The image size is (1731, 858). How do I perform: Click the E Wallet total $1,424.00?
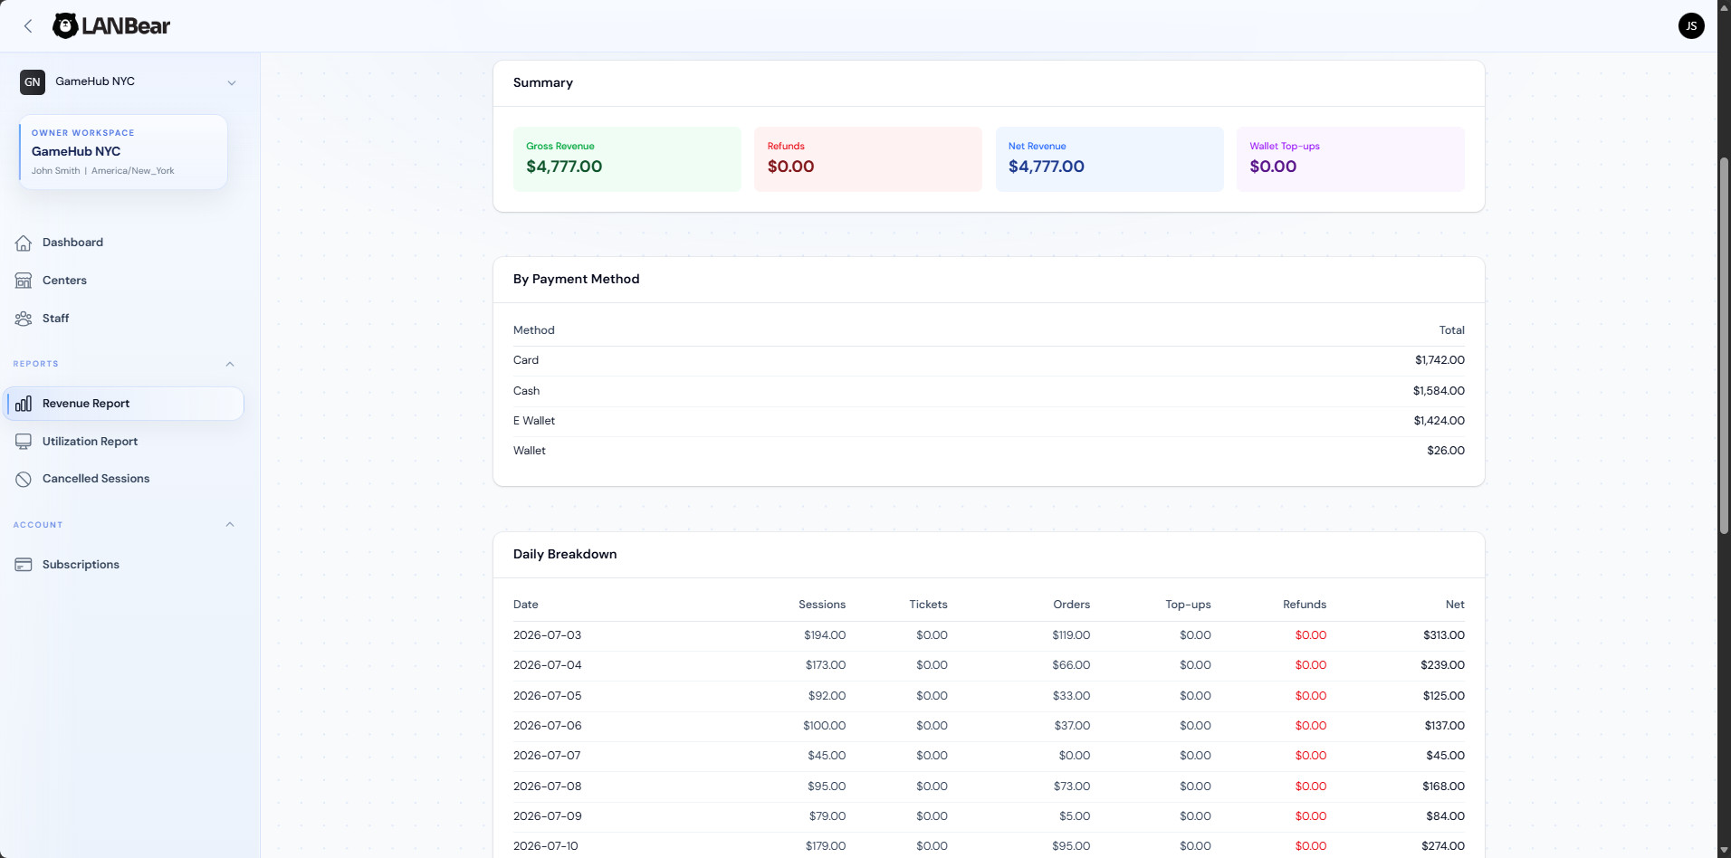coord(1439,421)
